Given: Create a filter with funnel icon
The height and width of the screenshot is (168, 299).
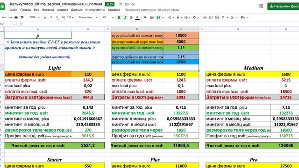Looking at the screenshot, I should 223,18.
